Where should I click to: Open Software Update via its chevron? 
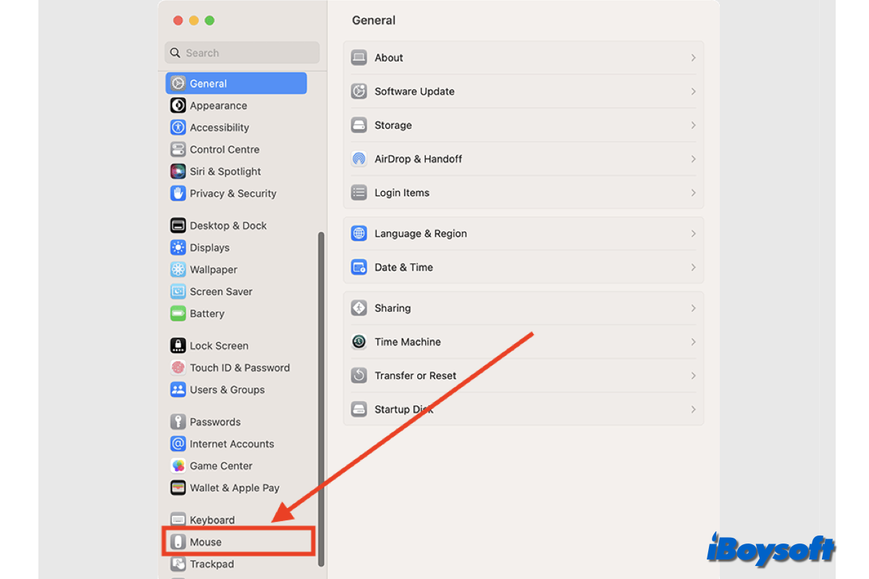[693, 91]
